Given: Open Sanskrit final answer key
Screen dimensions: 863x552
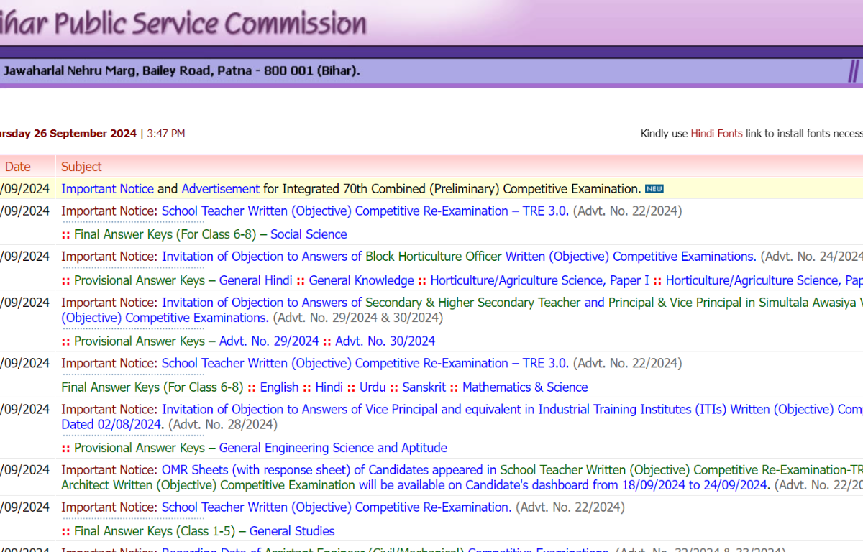Looking at the screenshot, I should [x=424, y=387].
